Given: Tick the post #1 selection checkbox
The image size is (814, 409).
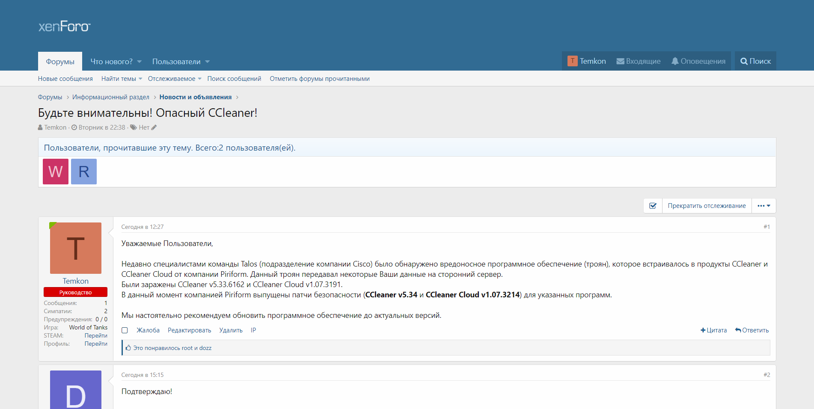Looking at the screenshot, I should coord(125,330).
